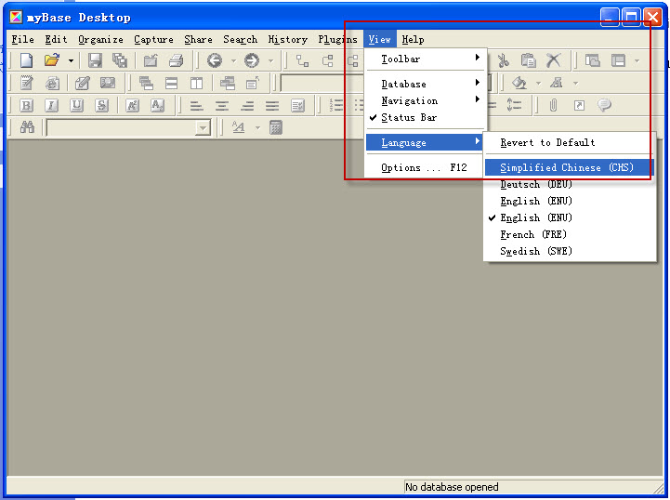Select French (FRE) language
Image resolution: width=670 pixels, height=500 pixels.
tap(570, 234)
